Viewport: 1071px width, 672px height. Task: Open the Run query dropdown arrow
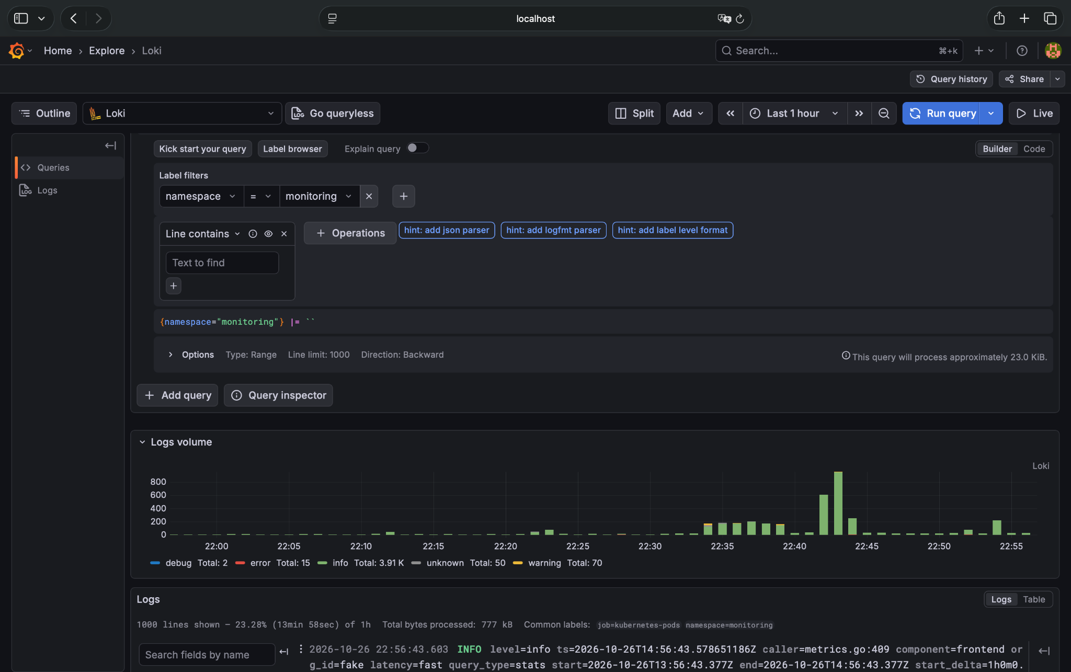pyautogui.click(x=991, y=113)
